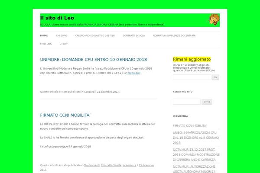Open the Trasferimenti category link

click(92, 165)
